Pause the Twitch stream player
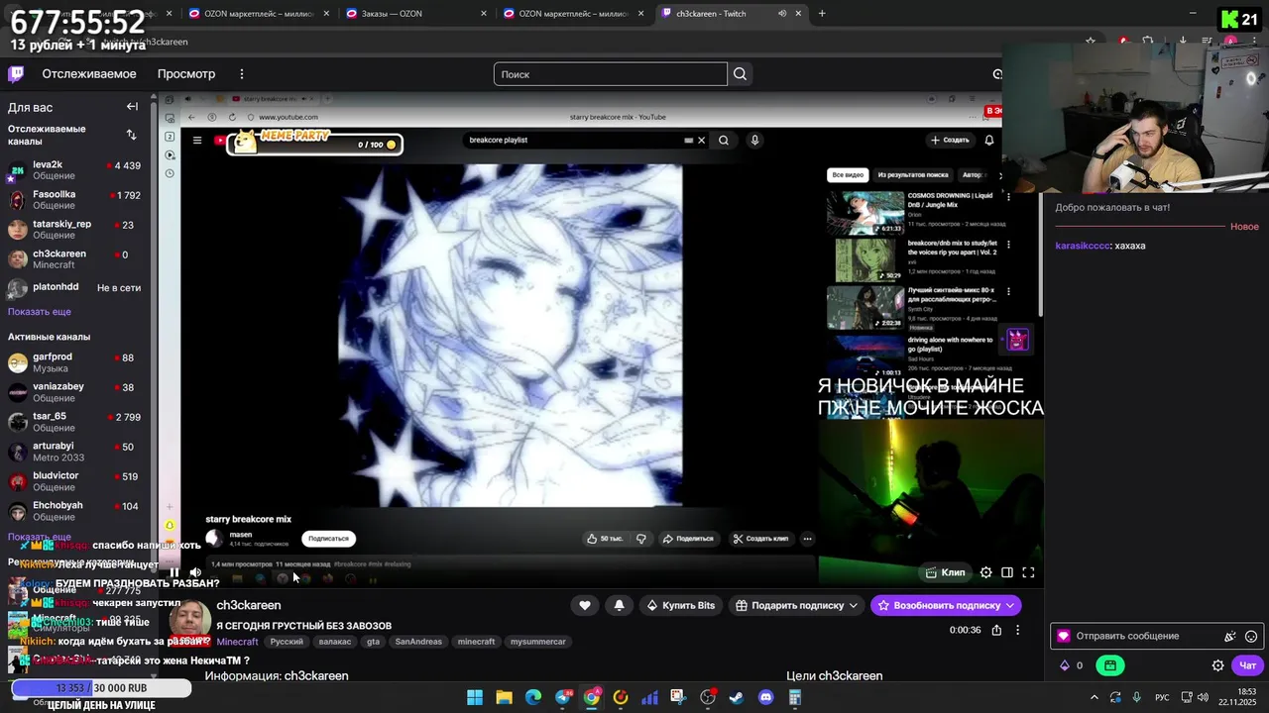1269x713 pixels. [x=173, y=572]
